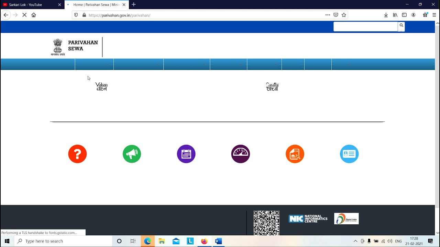Click the site search magnifier button
Viewport: 440px width, 247px height.
[401, 26]
